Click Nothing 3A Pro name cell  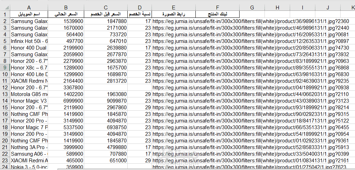tap(29, 147)
